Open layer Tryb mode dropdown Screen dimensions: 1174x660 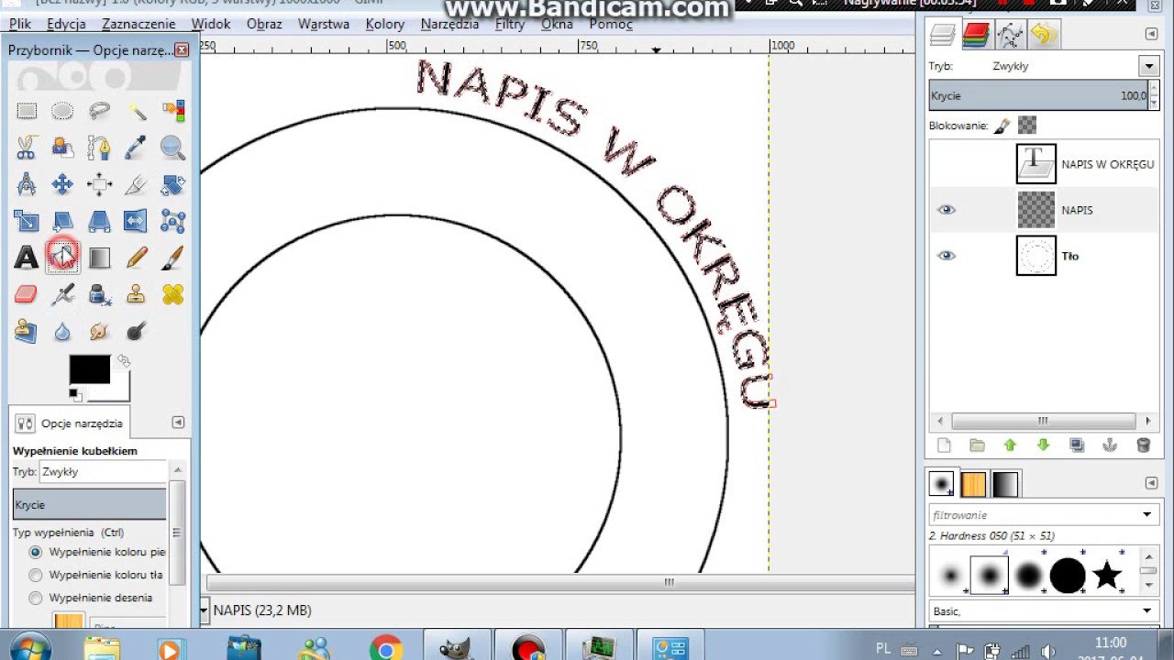point(1148,66)
